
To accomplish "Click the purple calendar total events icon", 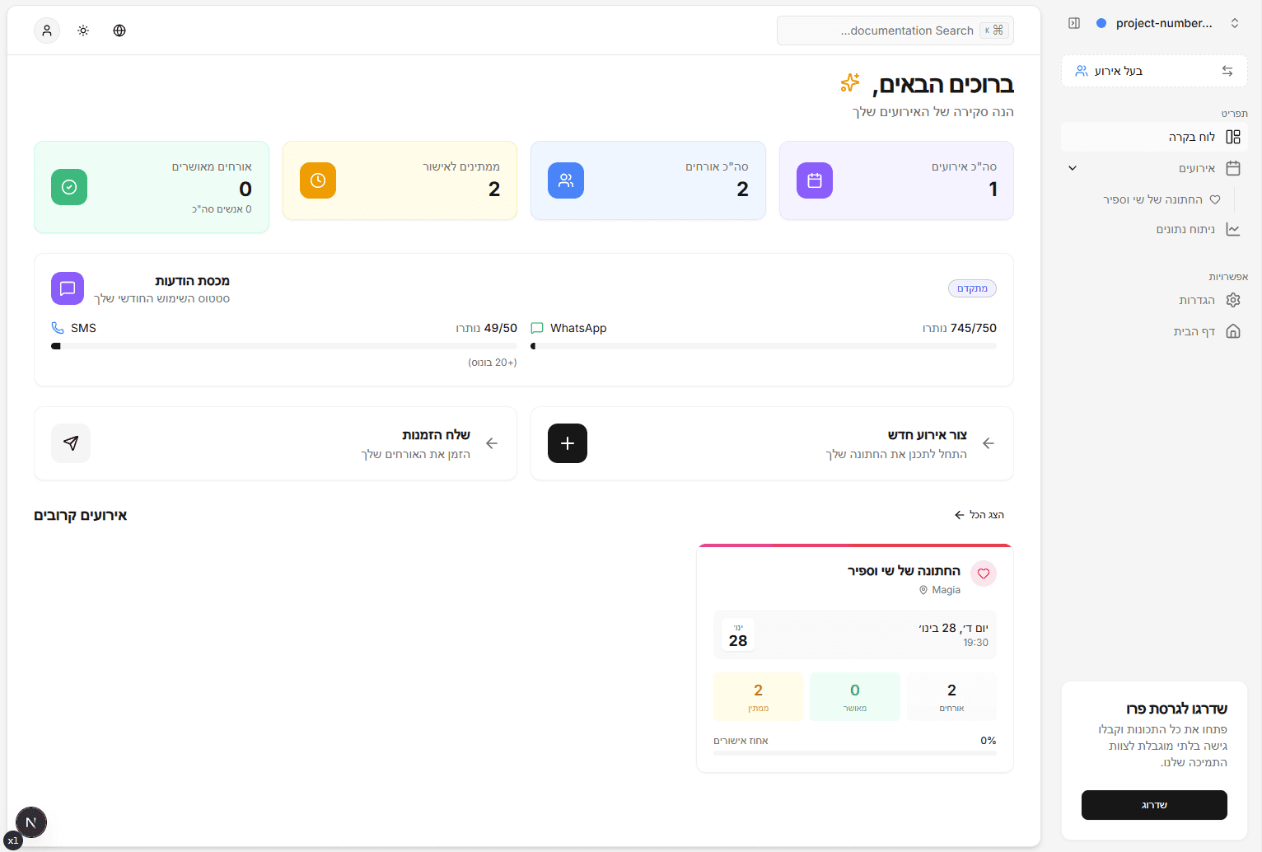I will tap(814, 180).
